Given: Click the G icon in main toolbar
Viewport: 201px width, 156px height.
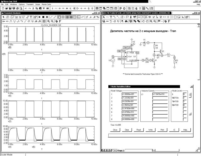Looking at the screenshot, I should point(124,8).
